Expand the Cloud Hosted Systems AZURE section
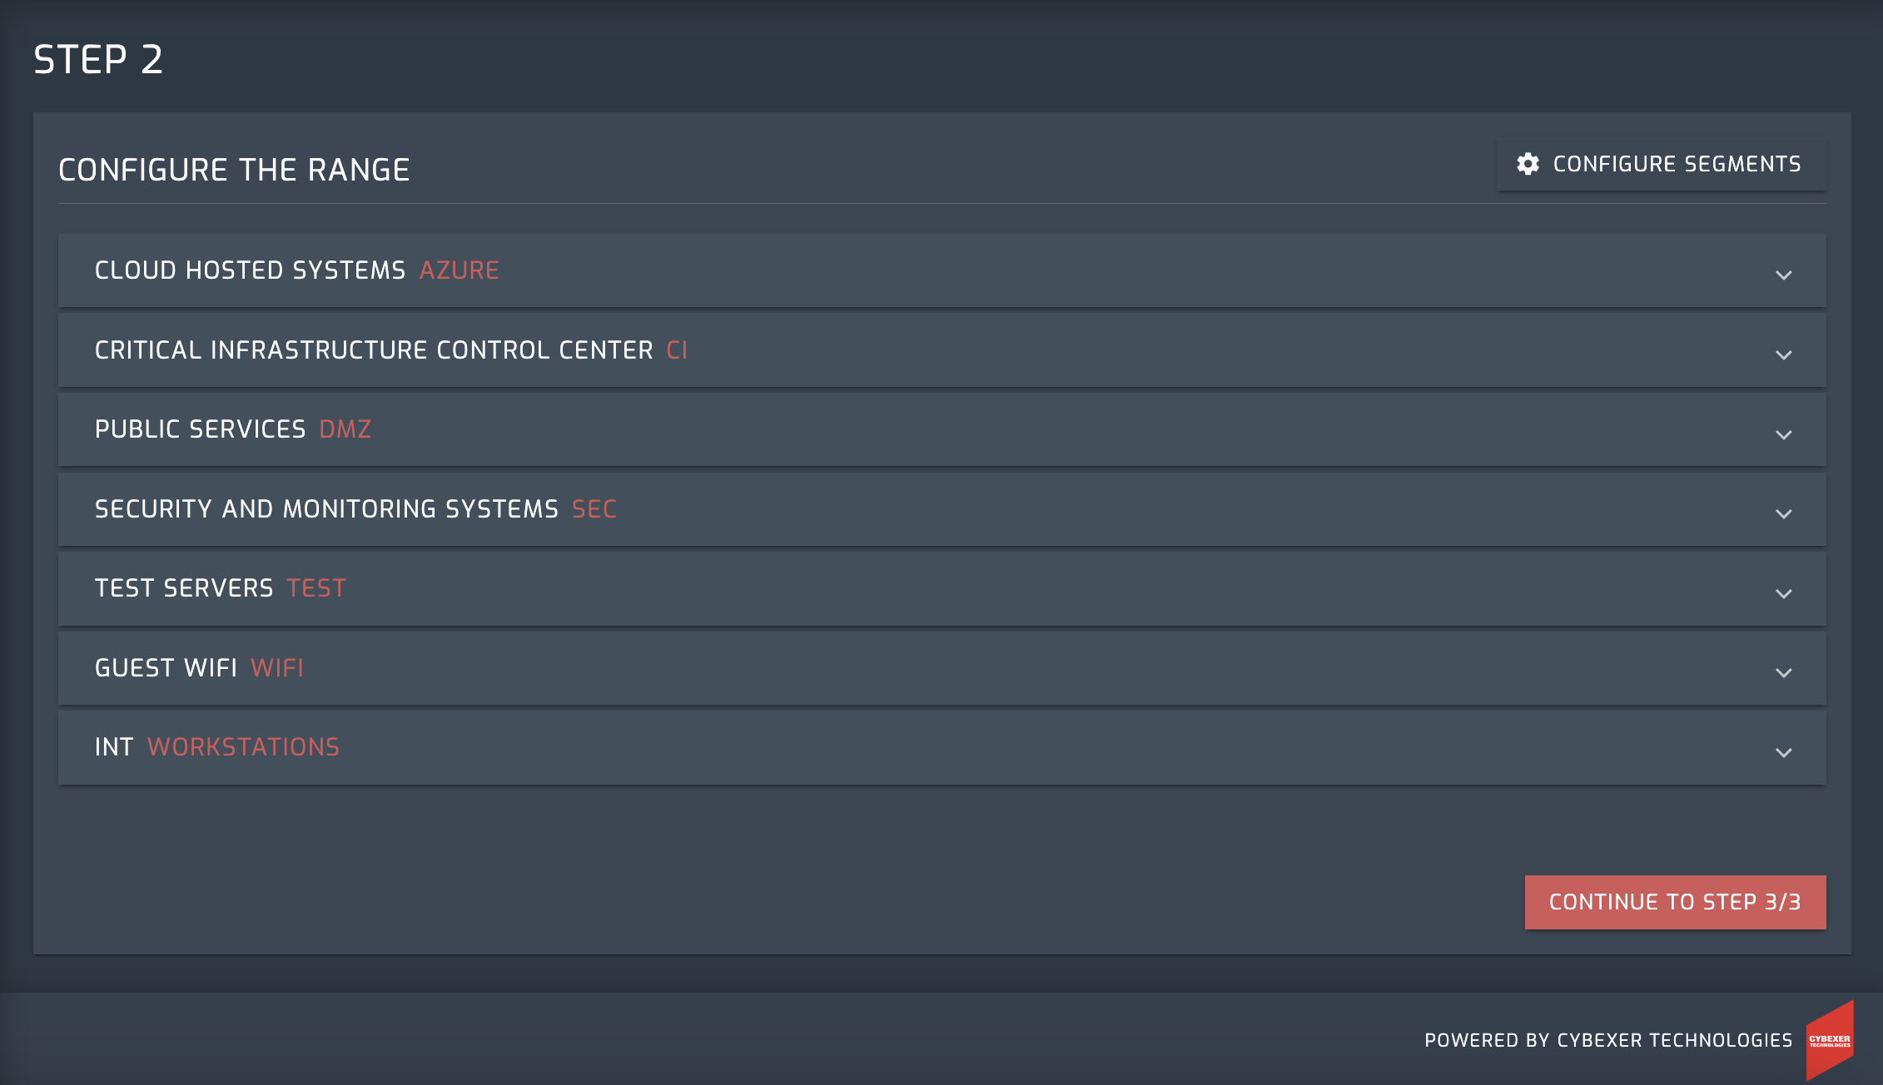The width and height of the screenshot is (1883, 1085). [x=1785, y=274]
